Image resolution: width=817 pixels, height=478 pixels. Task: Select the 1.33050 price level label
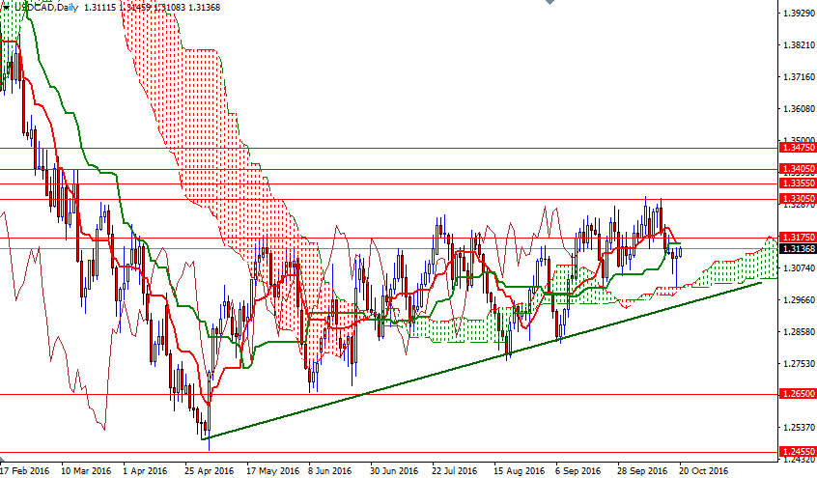click(x=798, y=199)
